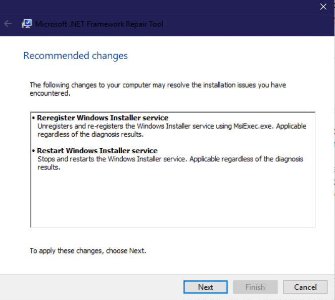Click the Recommended changes heading

tap(75, 56)
